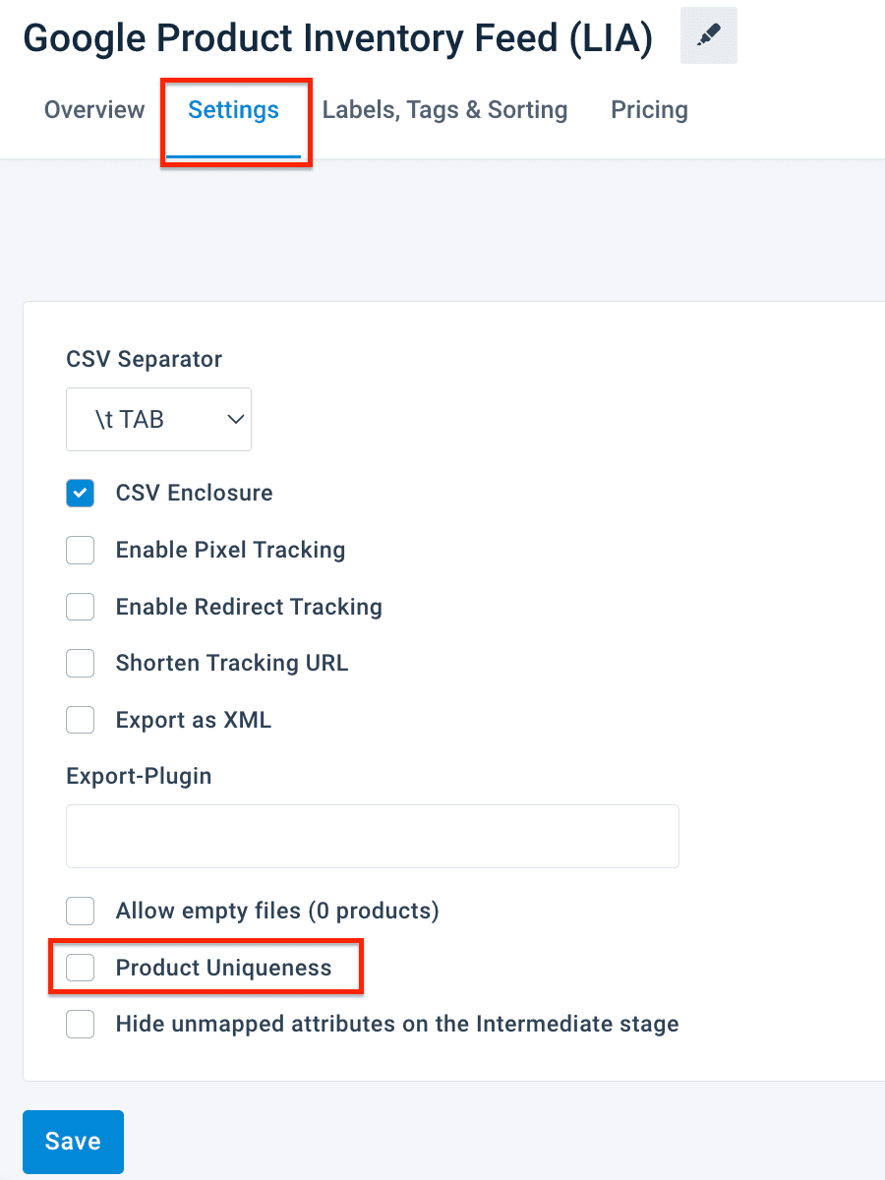This screenshot has width=885, height=1180.
Task: Click the Google Product Inventory Feed (LIA) title
Action: click(x=337, y=39)
